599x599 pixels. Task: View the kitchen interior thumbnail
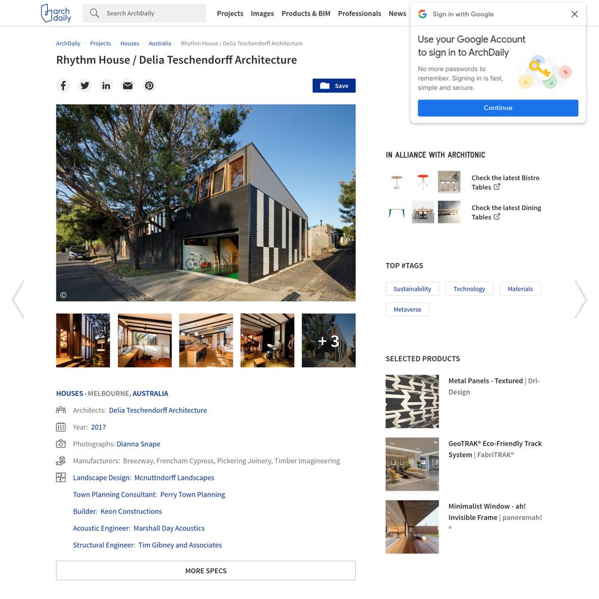pos(206,340)
